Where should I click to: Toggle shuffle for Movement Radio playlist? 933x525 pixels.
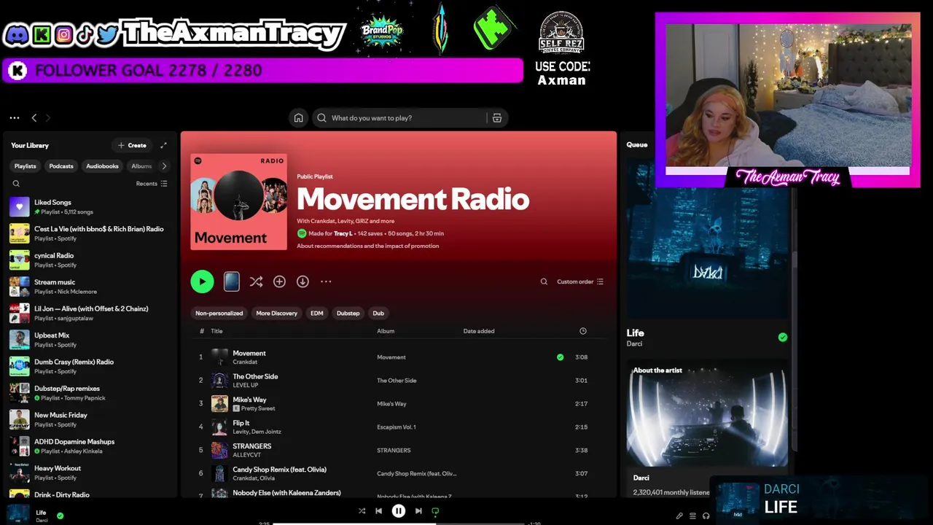click(256, 281)
